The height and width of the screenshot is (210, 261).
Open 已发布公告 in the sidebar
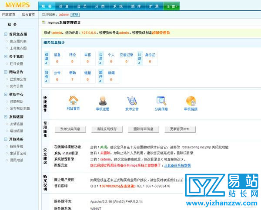click(x=18, y=79)
